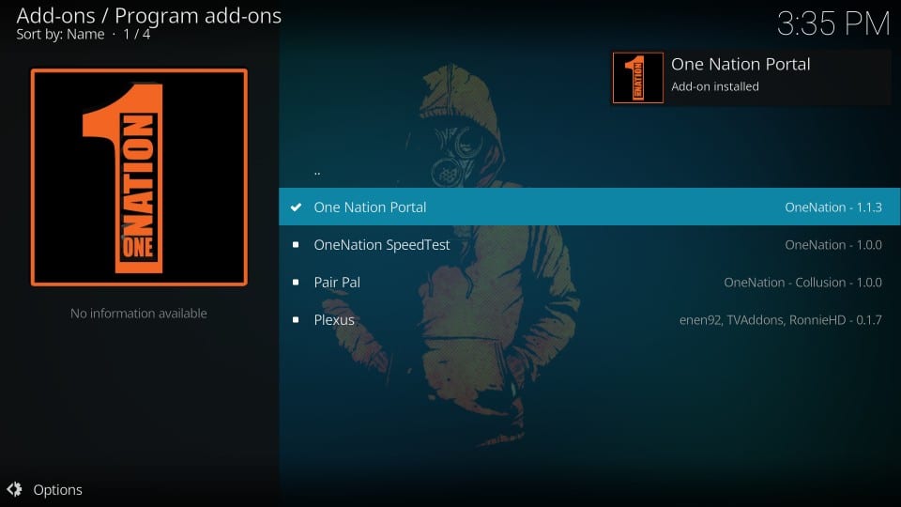Open the OneNation SpeedTest add-on
Viewport: 901px width, 507px height.
coord(589,244)
